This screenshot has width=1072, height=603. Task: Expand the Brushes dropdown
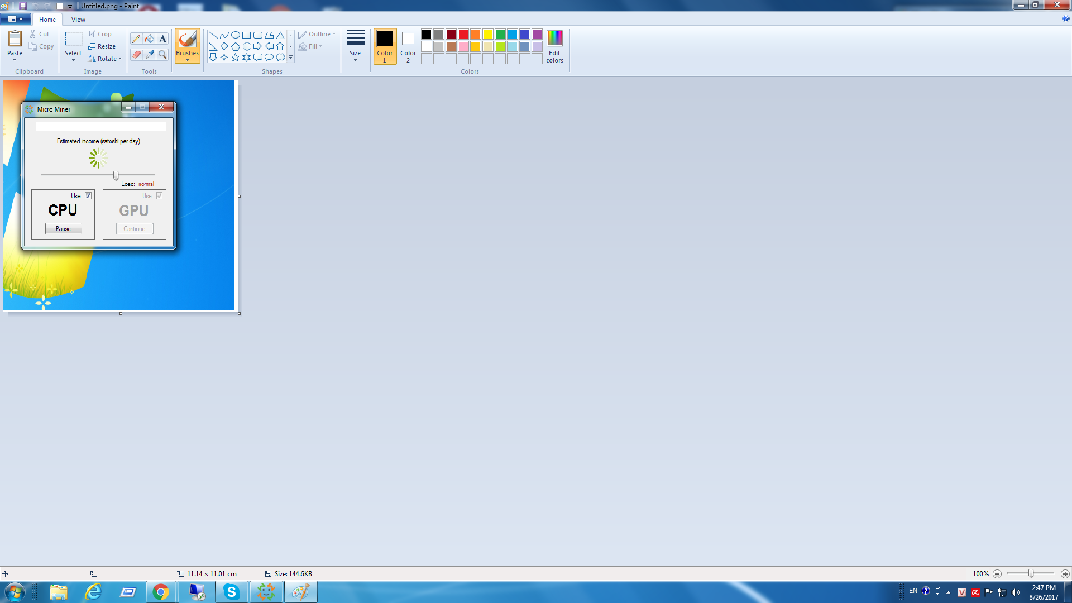tap(187, 59)
